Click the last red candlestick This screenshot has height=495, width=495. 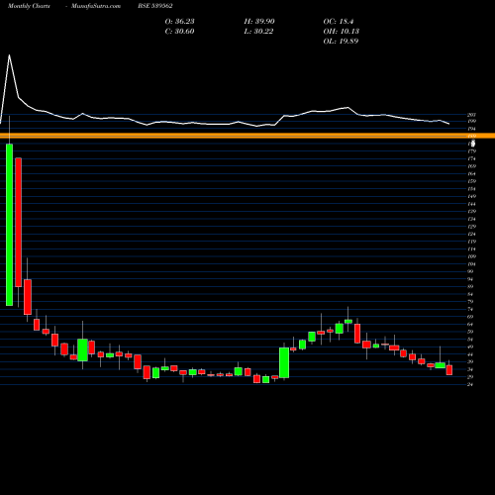click(449, 370)
